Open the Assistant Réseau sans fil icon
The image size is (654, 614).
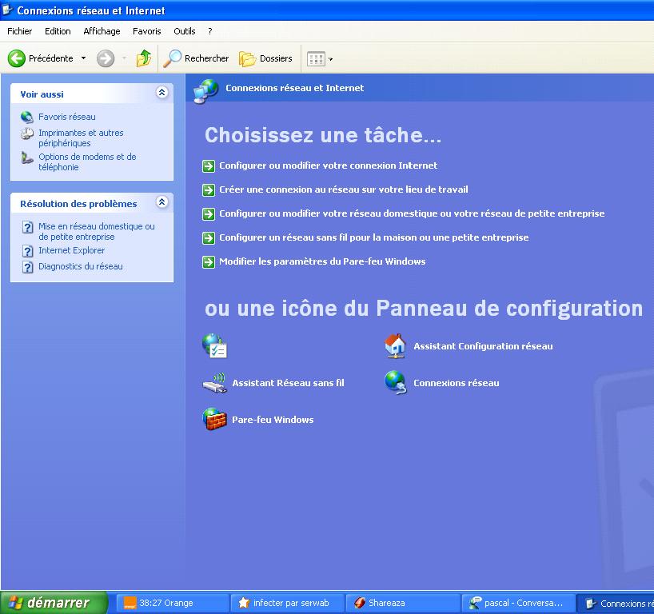coord(214,383)
